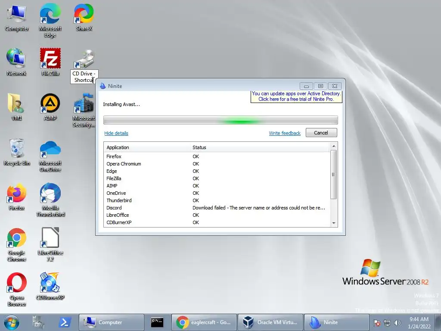Select the Google Chrome desktop shortcut

click(x=17, y=245)
